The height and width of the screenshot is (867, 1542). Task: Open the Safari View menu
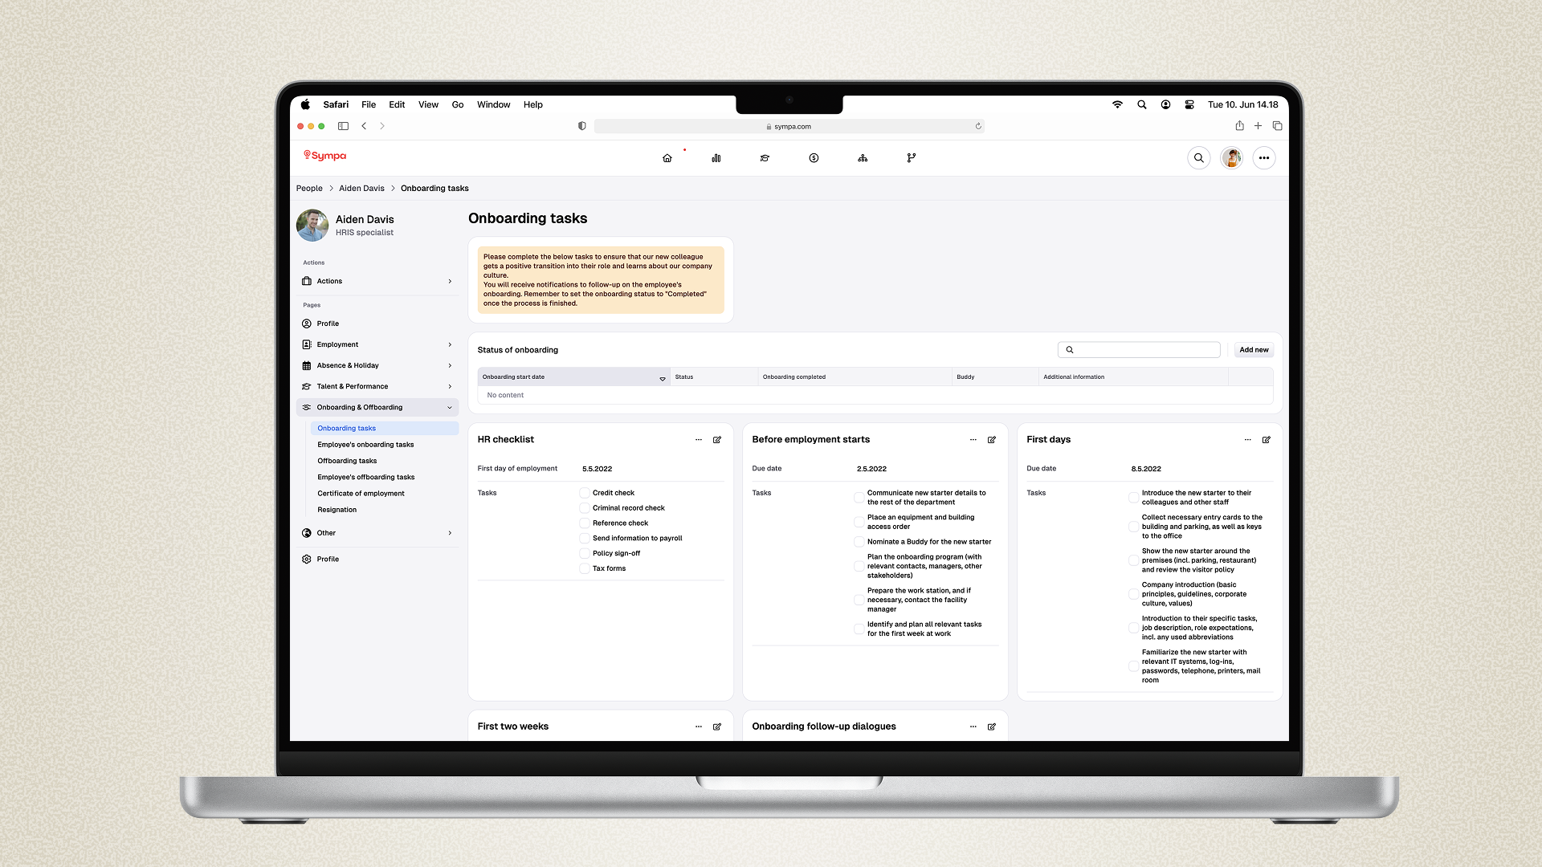tap(428, 104)
